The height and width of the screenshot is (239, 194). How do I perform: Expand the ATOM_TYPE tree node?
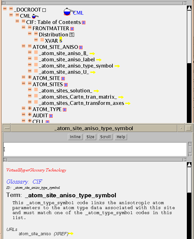click(x=30, y=109)
